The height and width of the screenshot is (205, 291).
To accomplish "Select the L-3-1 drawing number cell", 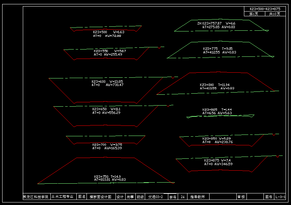I will pyautogui.click(x=280, y=197).
